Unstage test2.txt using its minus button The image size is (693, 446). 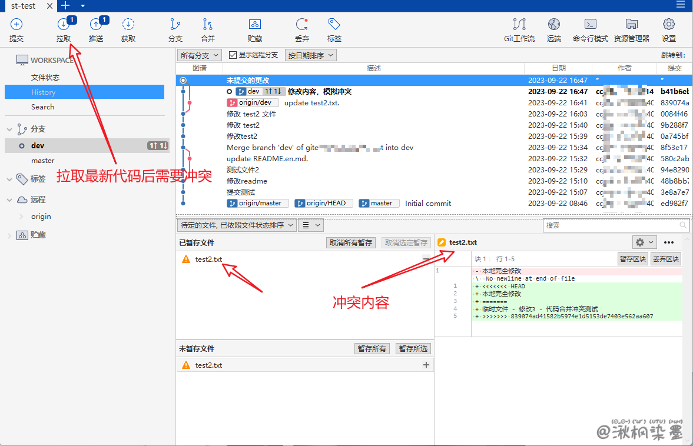pyautogui.click(x=426, y=259)
